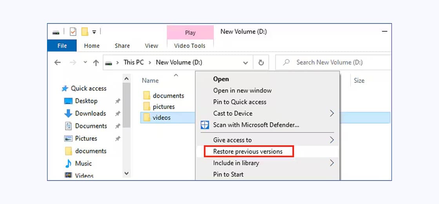
Task: Expand the address bar history dropdown
Action: tap(245, 63)
